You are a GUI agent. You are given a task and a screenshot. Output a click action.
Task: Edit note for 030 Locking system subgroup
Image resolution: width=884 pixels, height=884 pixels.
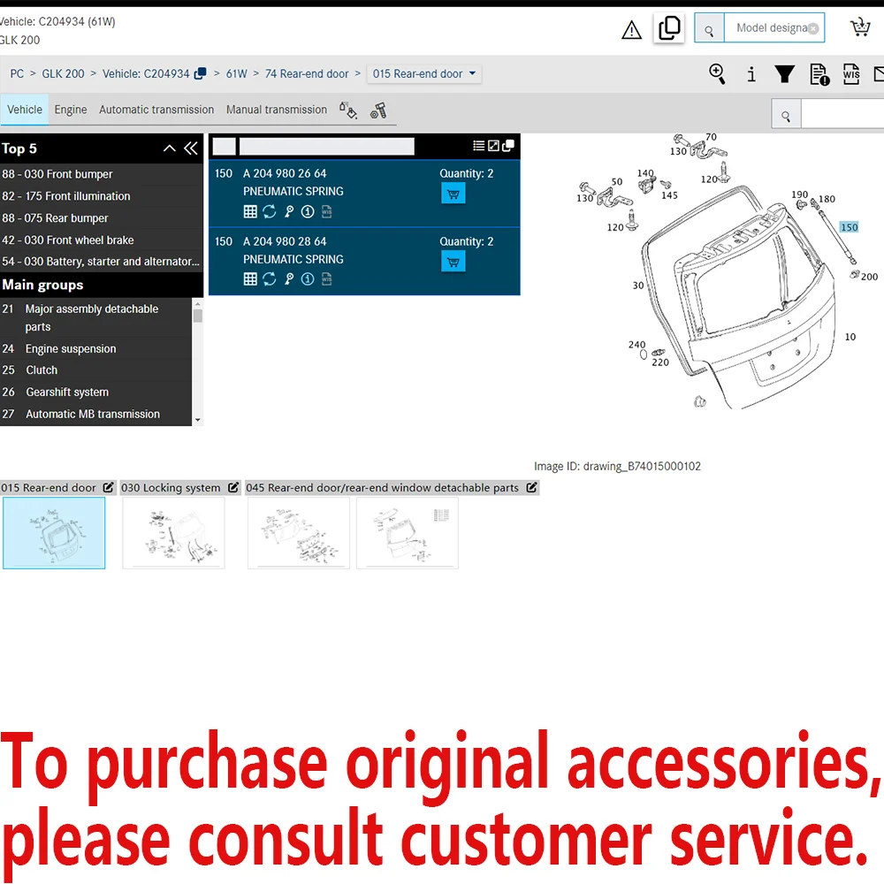tap(233, 487)
